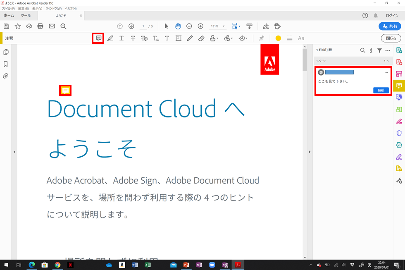Zoom out with minus button
Image resolution: width=405 pixels, height=270 pixels.
tap(189, 26)
